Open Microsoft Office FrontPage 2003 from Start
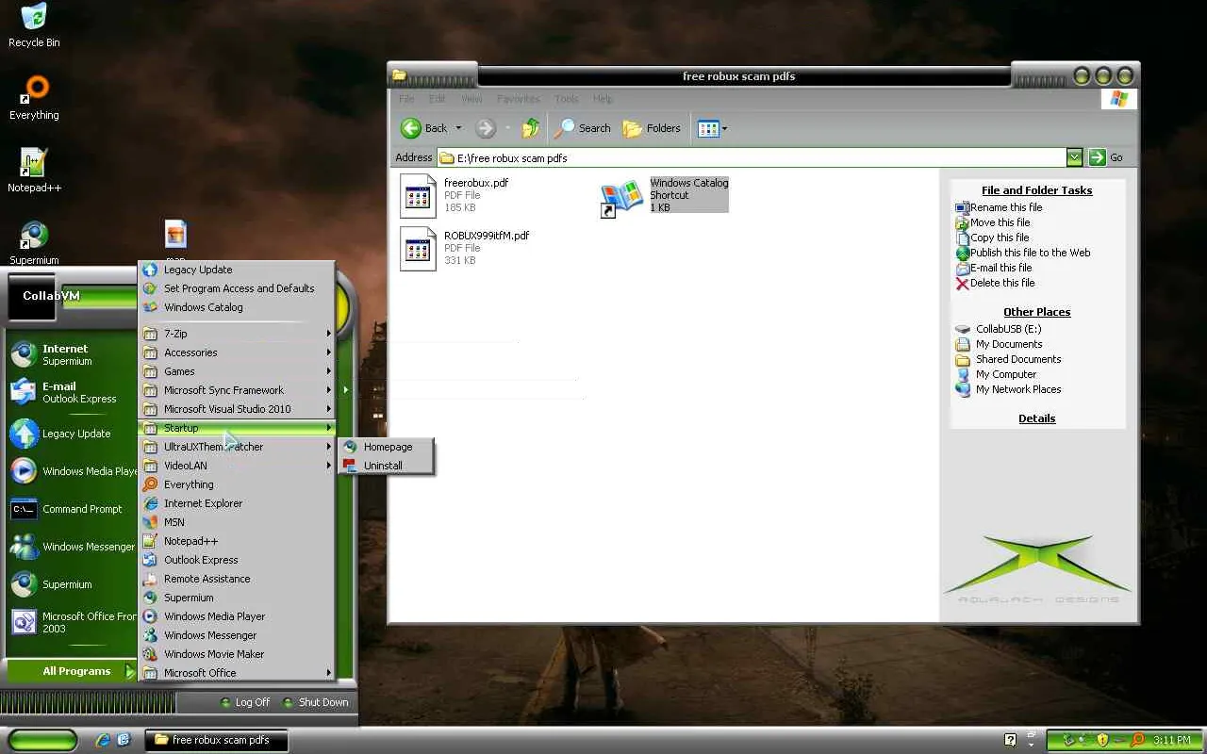 pos(72,622)
